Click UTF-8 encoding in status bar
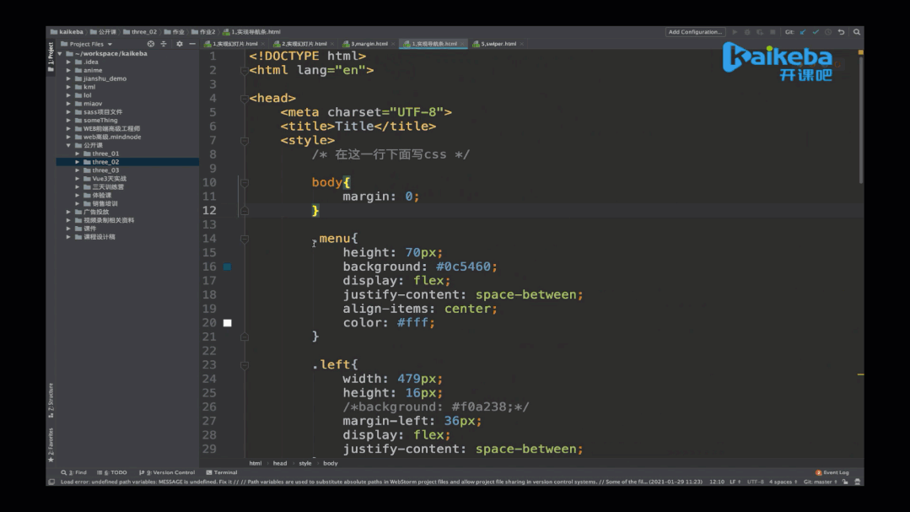 tap(755, 482)
